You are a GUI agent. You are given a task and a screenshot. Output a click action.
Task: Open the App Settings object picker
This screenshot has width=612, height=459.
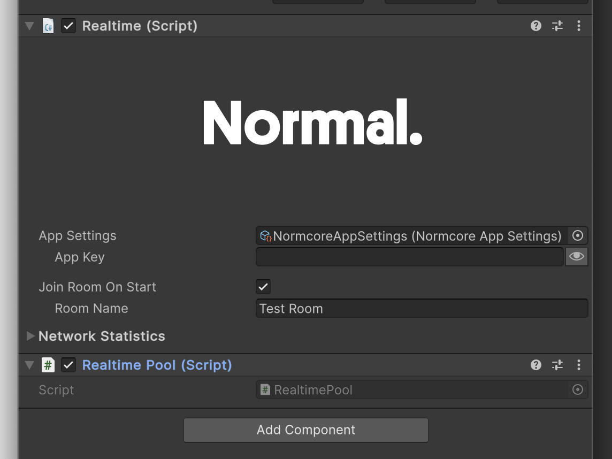pyautogui.click(x=578, y=235)
